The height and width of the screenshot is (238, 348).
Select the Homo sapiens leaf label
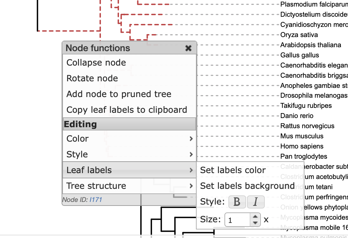(x=302, y=146)
